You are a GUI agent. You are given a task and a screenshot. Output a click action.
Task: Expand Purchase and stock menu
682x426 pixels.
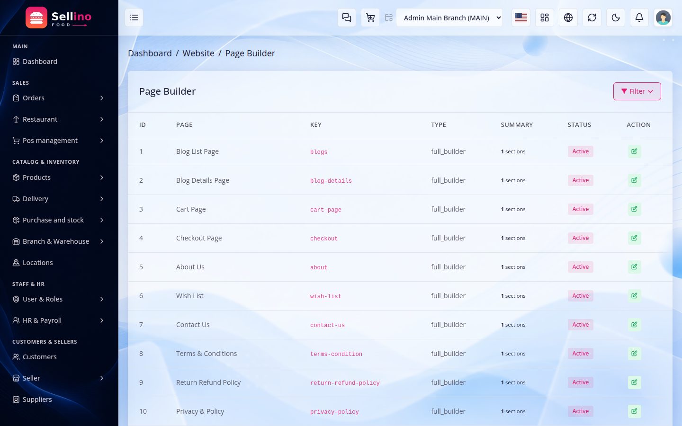click(x=59, y=220)
